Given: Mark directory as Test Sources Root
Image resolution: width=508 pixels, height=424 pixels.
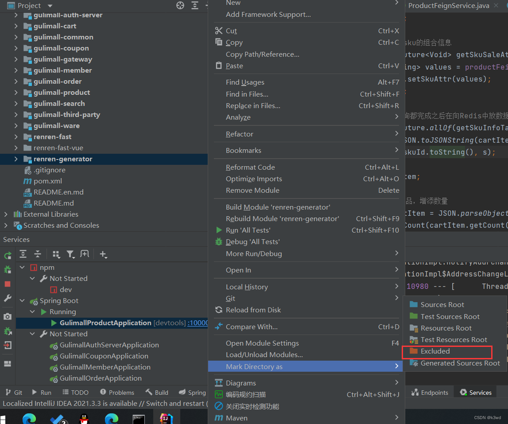Looking at the screenshot, I should (x=455, y=316).
